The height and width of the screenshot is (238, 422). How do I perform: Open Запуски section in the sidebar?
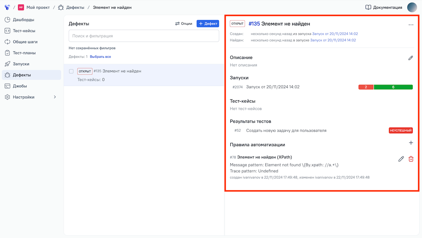coord(21,64)
